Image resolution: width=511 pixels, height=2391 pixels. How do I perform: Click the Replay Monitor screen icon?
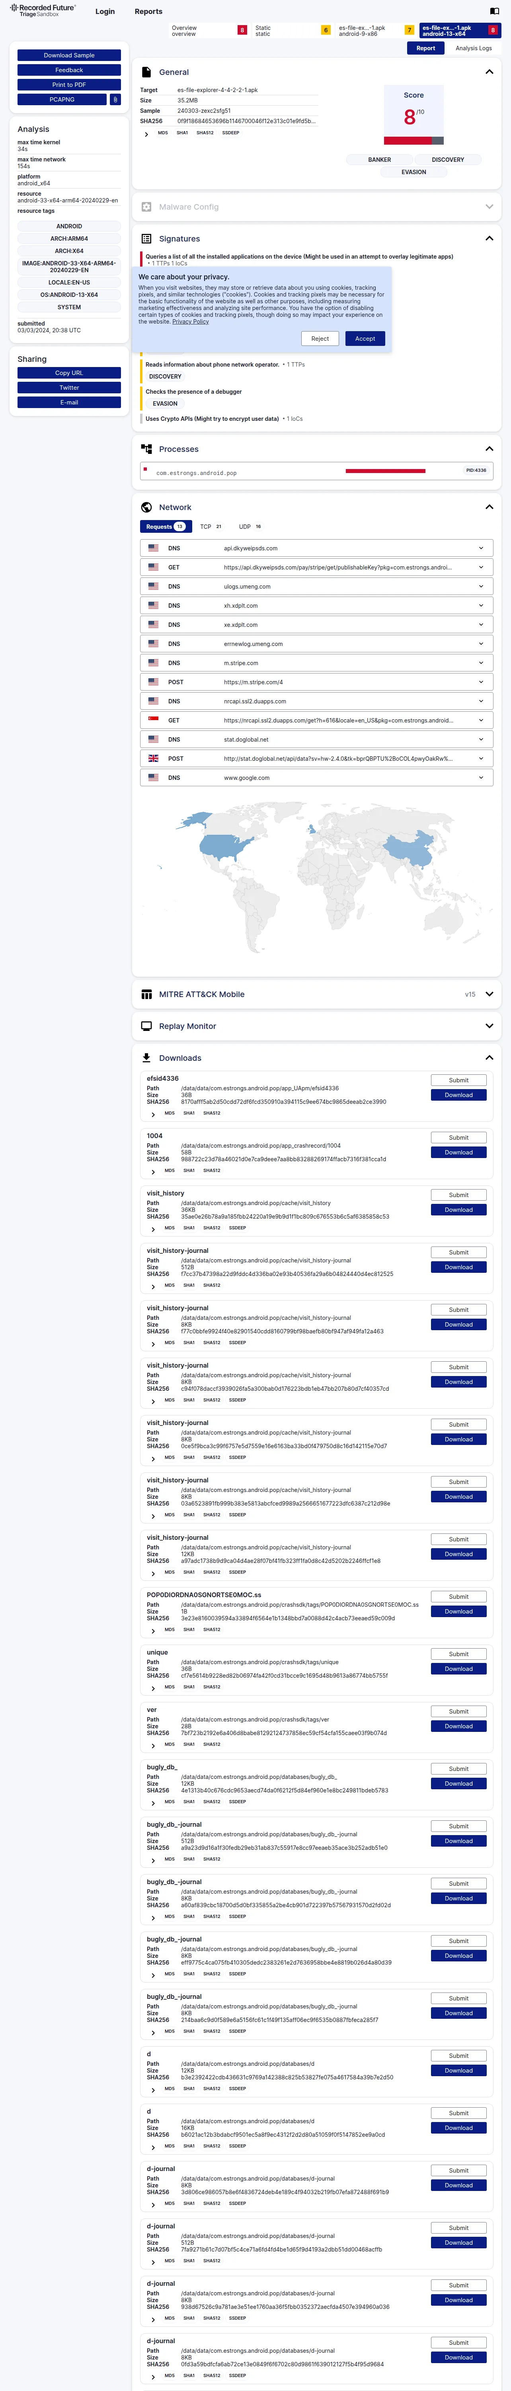click(146, 1026)
